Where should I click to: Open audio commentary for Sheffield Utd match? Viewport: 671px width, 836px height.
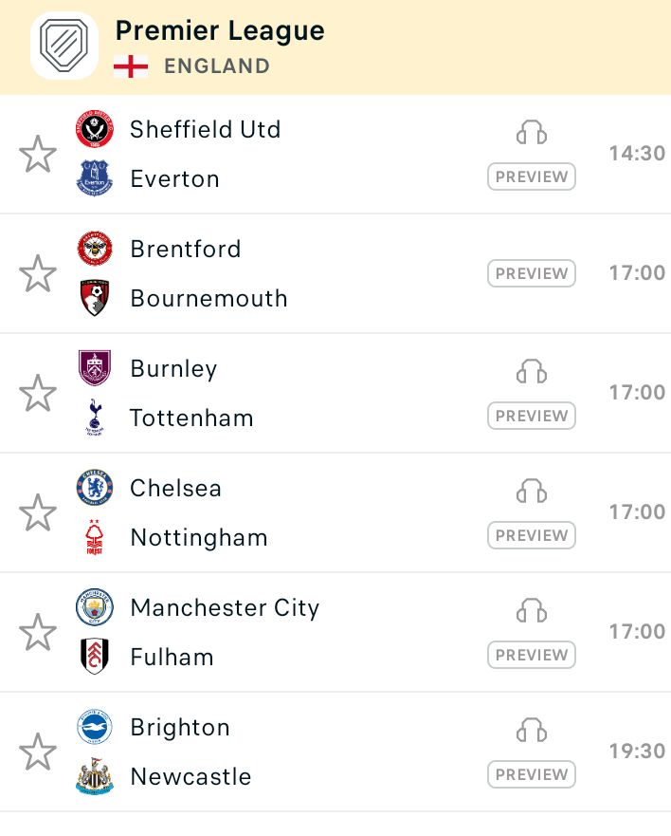coord(532,132)
